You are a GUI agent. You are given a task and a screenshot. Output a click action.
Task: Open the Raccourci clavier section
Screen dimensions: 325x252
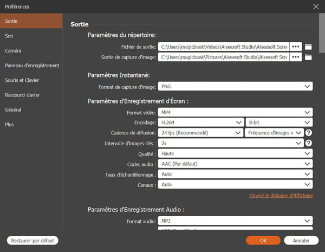coord(22,95)
